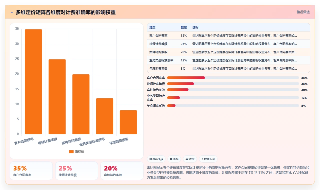Image resolution: width=320 pixels, height=190 pixels.
Task: Click the 路径雷达 label in the header
Action: pyautogui.click(x=303, y=12)
